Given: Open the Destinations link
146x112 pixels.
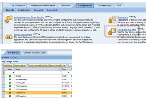Looking at the screenshot, I should [x=123, y=17].
